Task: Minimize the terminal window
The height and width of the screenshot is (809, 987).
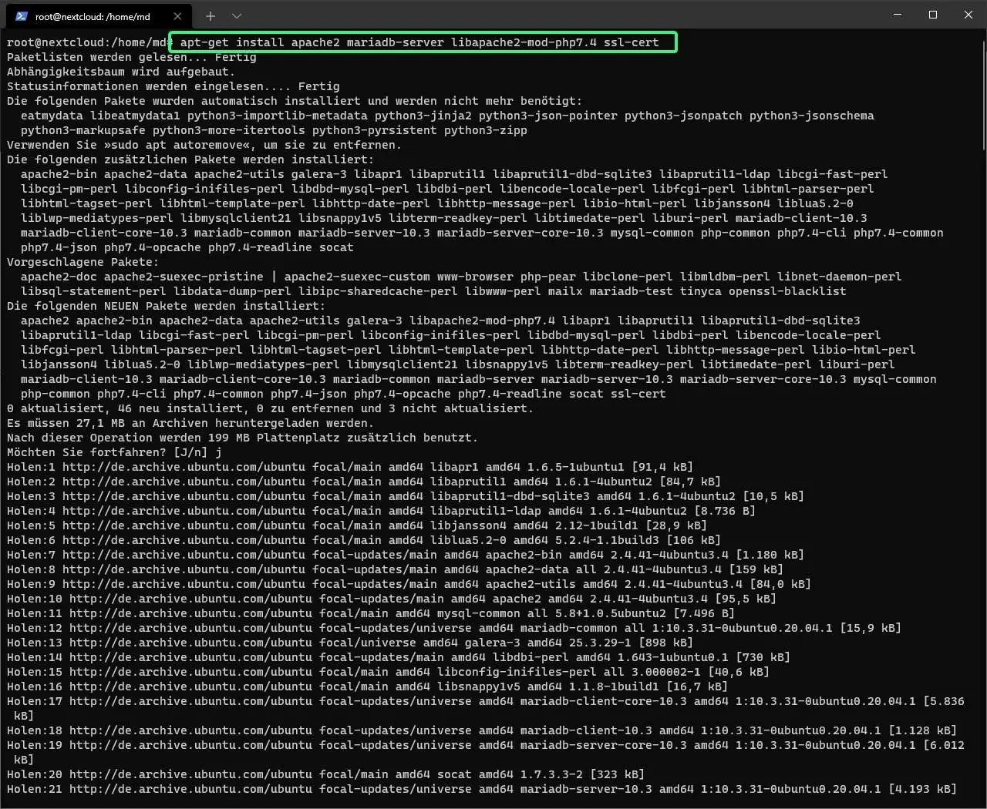Action: 897,15
